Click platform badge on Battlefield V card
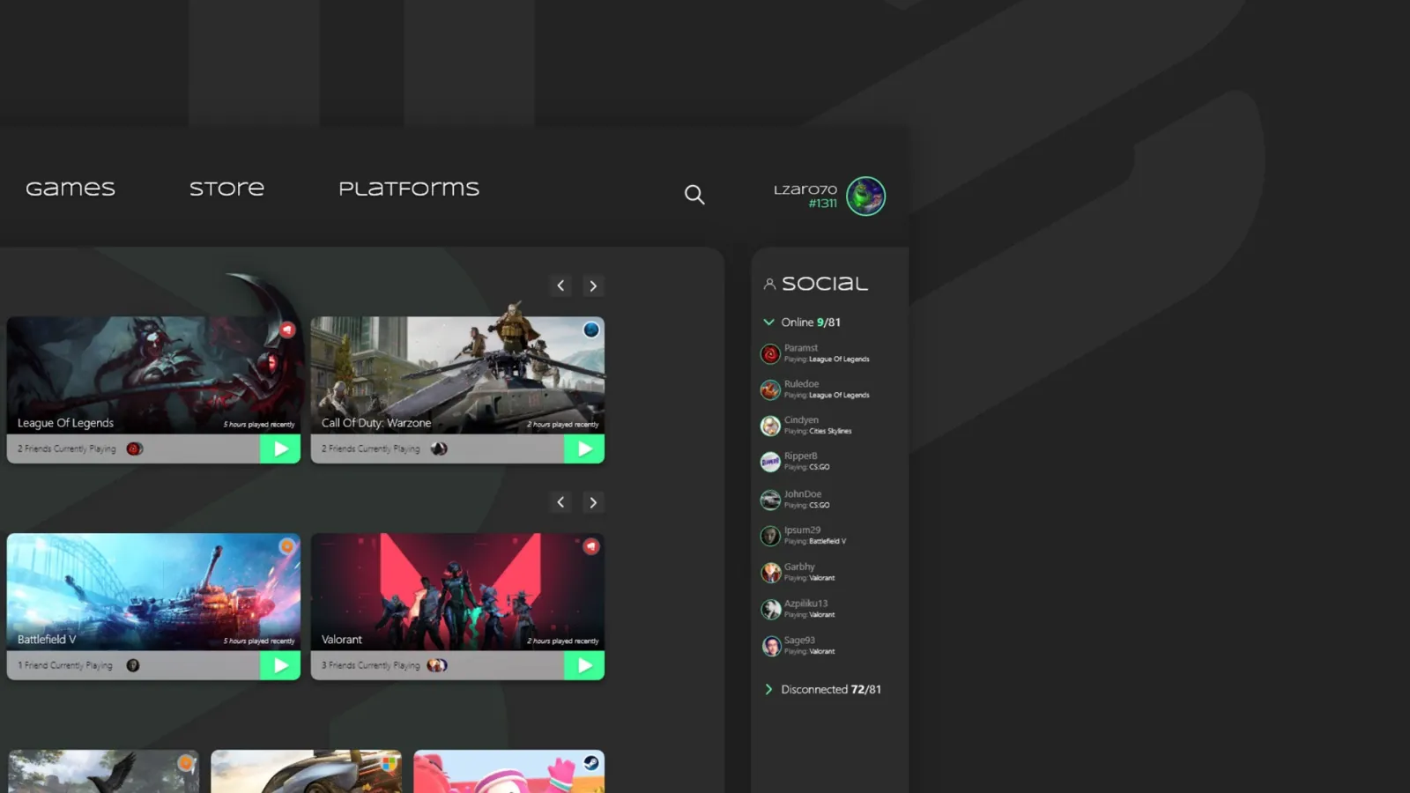The width and height of the screenshot is (1410, 793). [x=287, y=546]
